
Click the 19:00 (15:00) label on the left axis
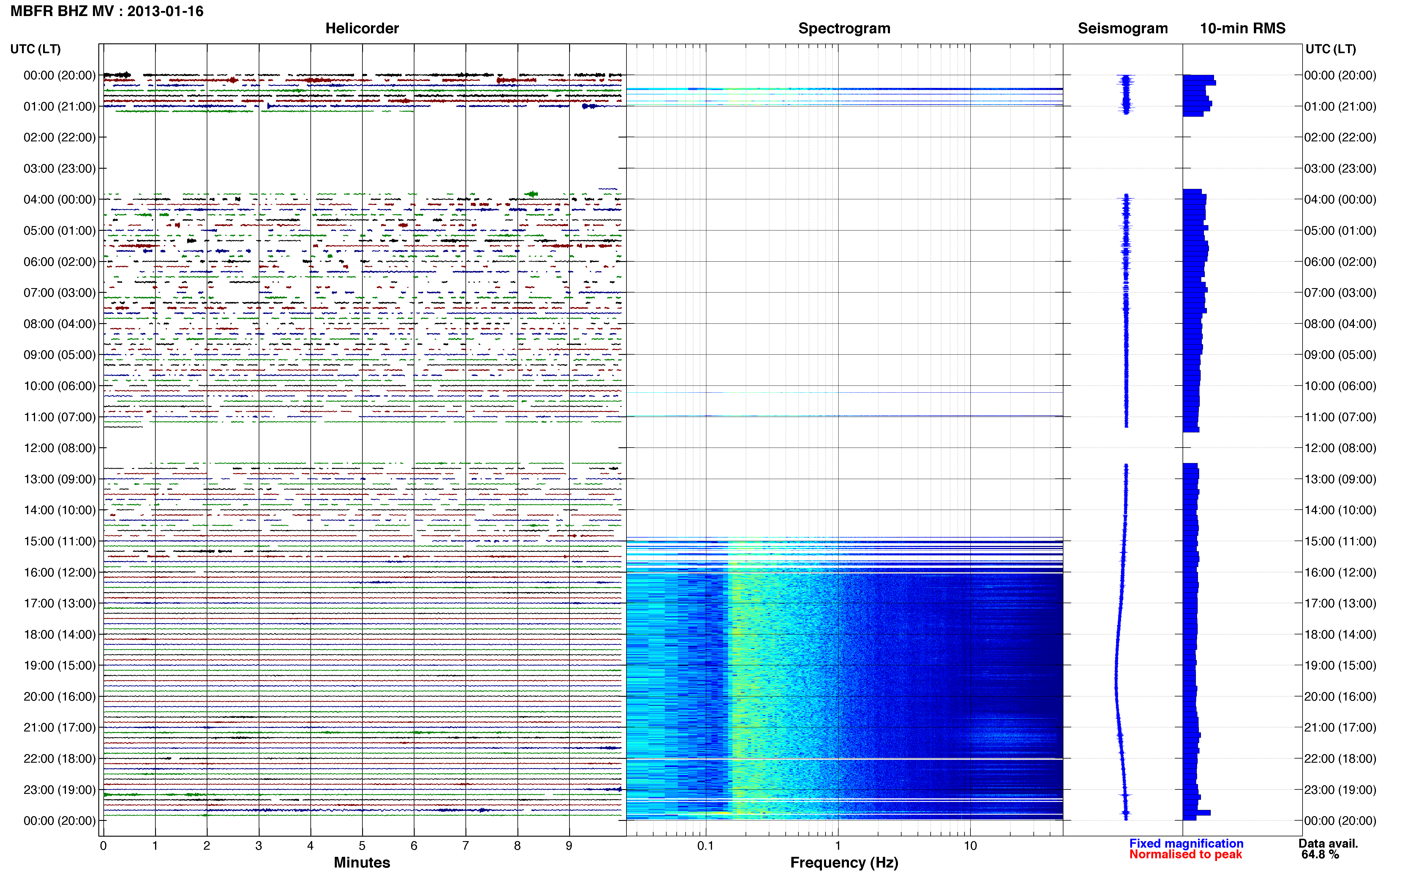tap(59, 665)
